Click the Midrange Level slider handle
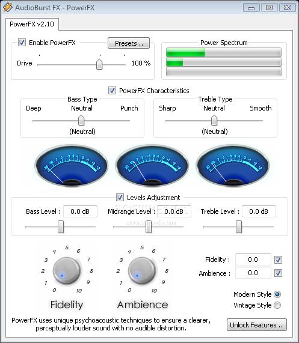 (149, 226)
